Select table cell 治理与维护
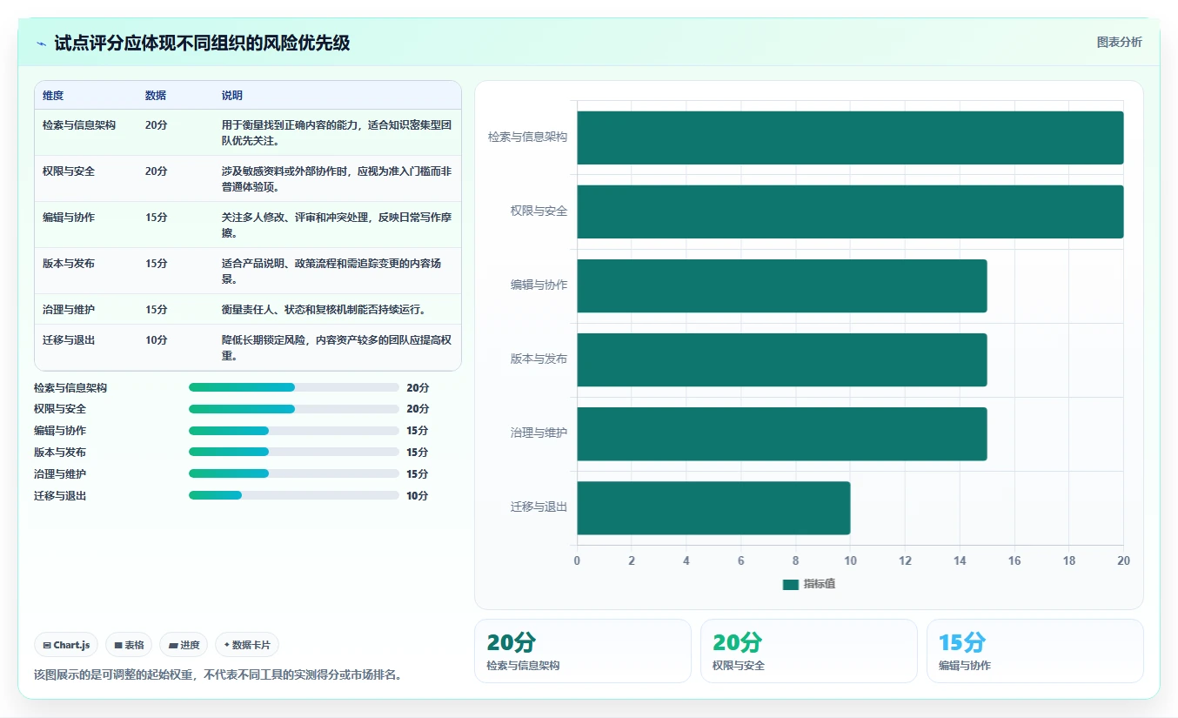 click(69, 310)
